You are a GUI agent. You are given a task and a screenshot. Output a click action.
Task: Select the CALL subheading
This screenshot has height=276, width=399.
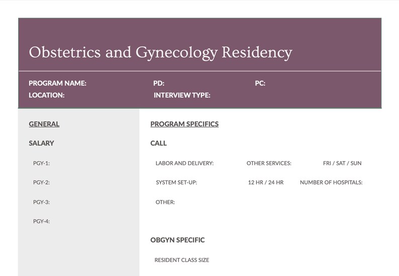click(158, 143)
